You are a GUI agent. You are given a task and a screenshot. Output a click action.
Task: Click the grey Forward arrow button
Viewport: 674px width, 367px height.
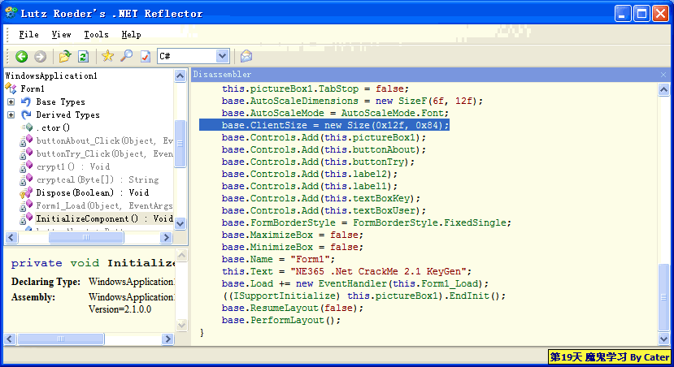click(40, 56)
